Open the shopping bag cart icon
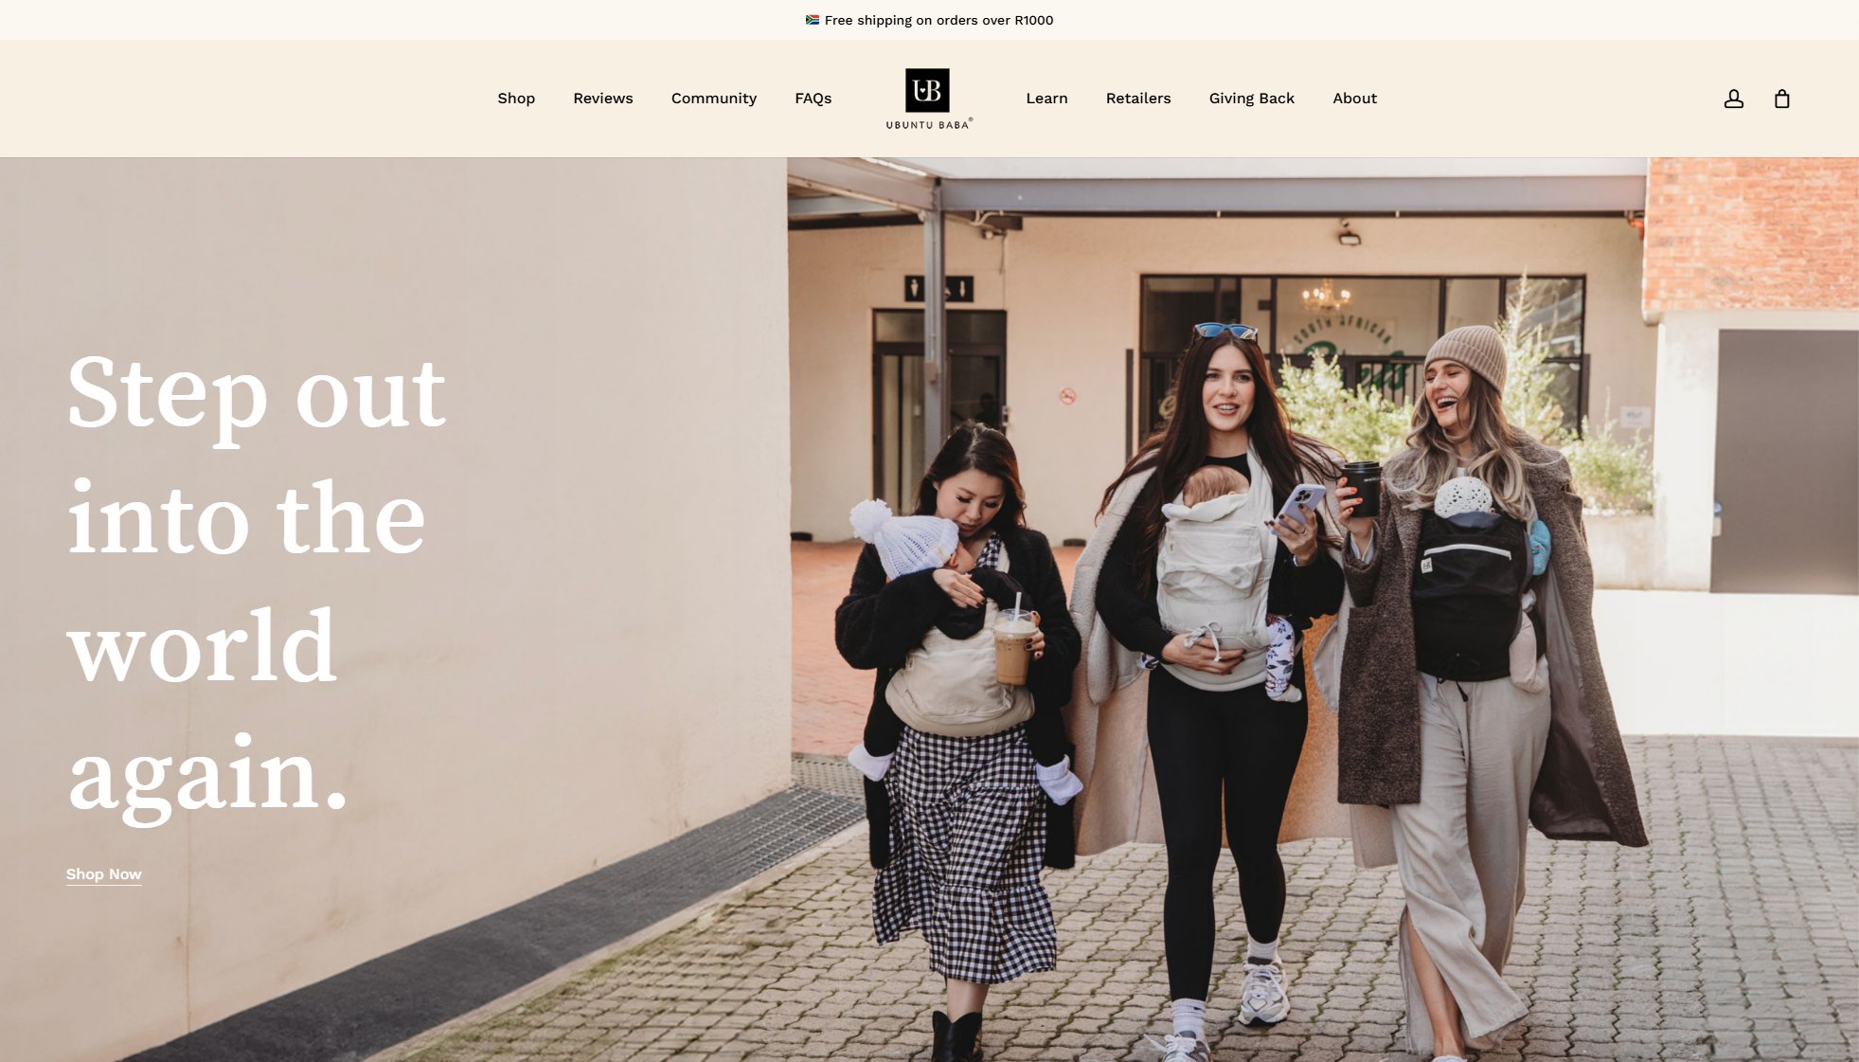This screenshot has width=1859, height=1062. [x=1781, y=99]
